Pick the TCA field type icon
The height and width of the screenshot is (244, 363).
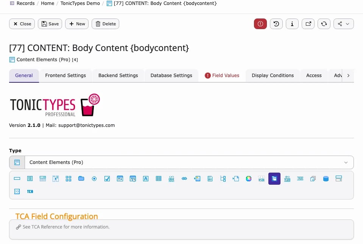point(30,191)
